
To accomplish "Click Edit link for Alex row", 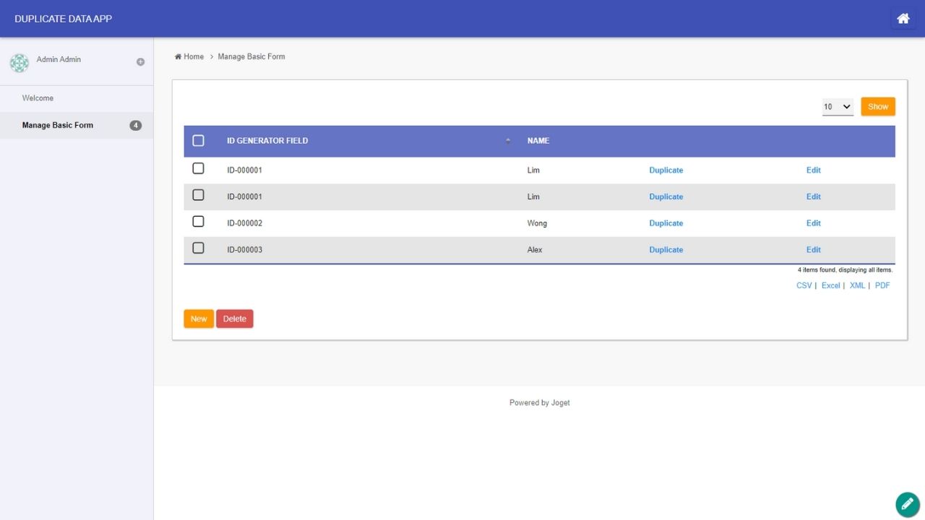I will [813, 250].
